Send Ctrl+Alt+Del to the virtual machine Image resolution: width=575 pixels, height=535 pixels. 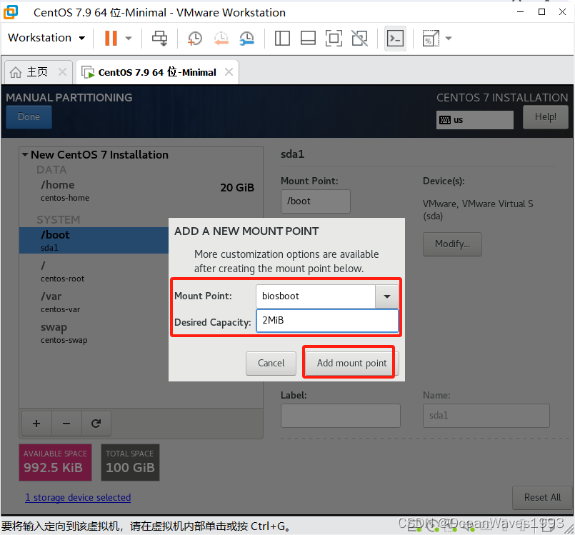159,38
